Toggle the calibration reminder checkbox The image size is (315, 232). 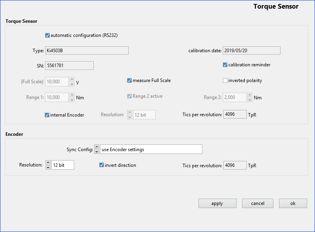click(x=225, y=65)
